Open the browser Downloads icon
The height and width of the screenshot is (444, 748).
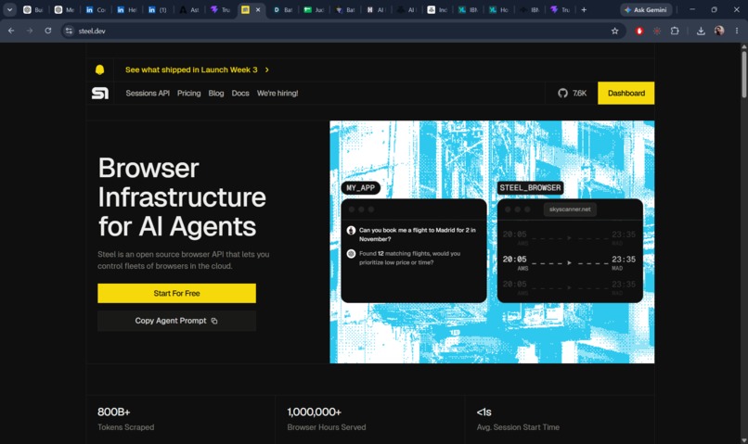[x=701, y=31]
